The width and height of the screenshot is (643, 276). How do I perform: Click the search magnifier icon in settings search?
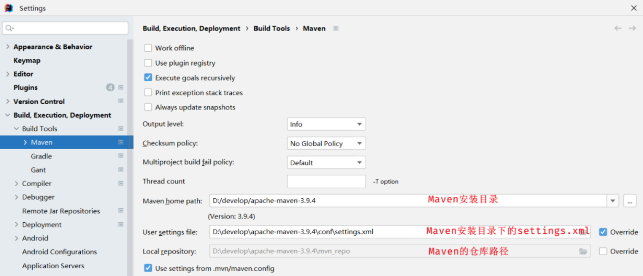pyautogui.click(x=10, y=28)
